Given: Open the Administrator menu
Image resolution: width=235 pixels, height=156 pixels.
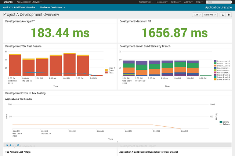Looking at the screenshot, I should [x=146, y=2].
